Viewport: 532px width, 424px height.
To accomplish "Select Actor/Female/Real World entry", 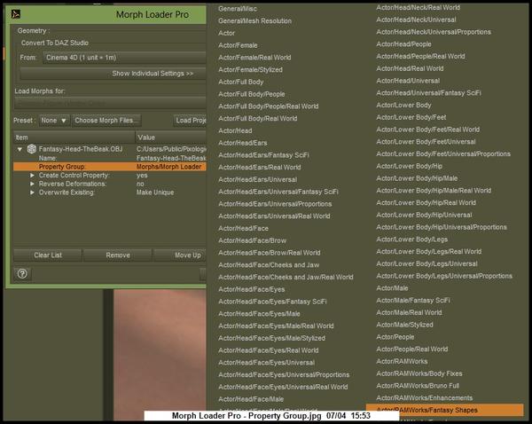I will 254,58.
